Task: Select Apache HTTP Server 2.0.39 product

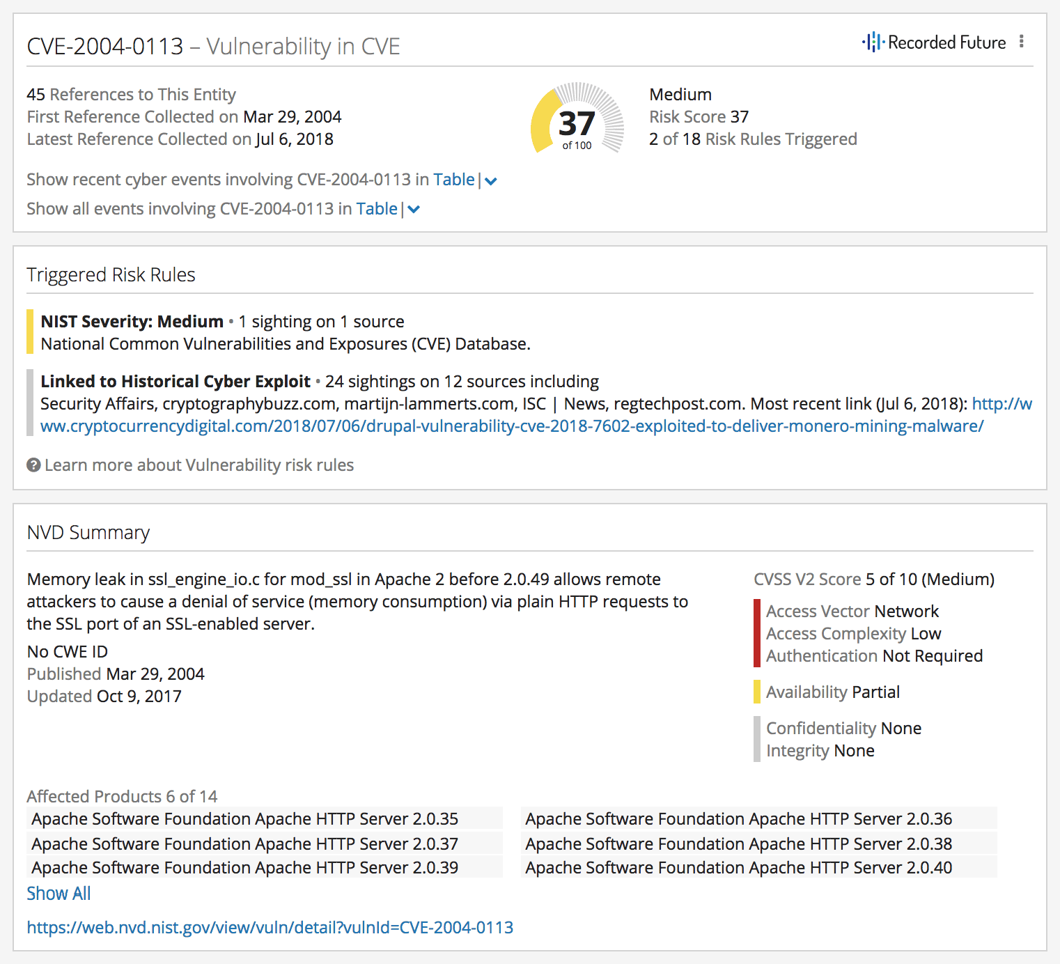Action: point(265,867)
